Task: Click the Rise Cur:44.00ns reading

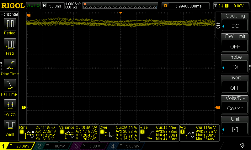Action: click(x=167, y=128)
